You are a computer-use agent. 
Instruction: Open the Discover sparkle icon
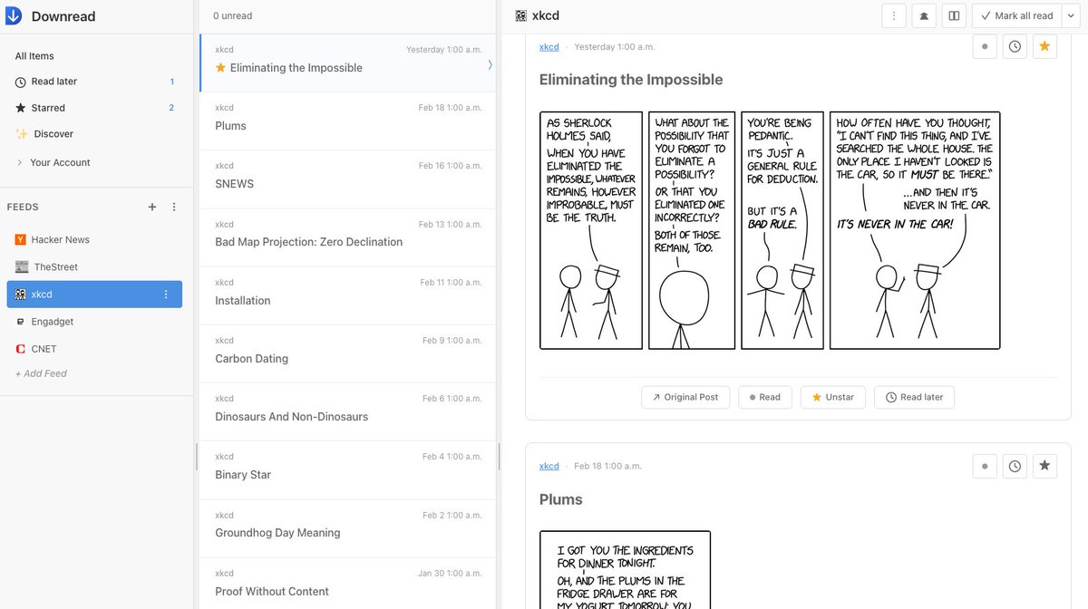pos(22,134)
